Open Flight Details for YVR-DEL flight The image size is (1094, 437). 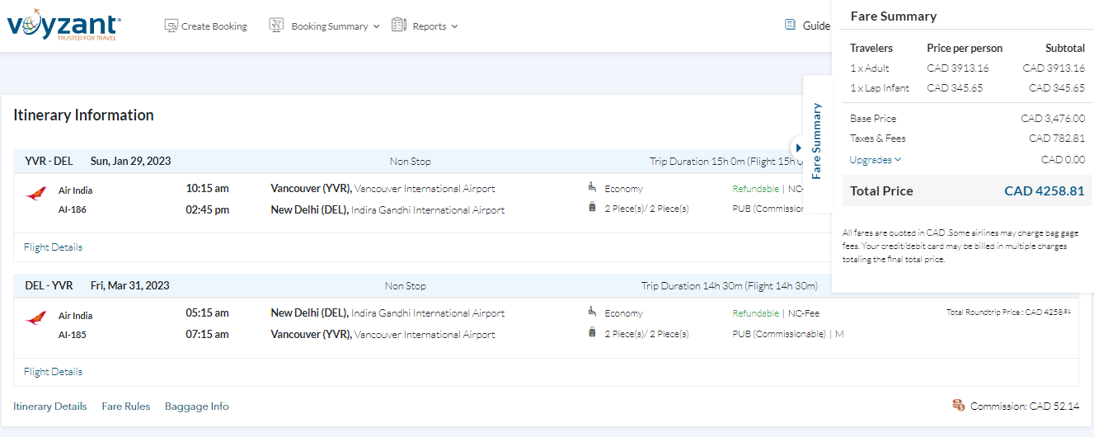pos(53,247)
